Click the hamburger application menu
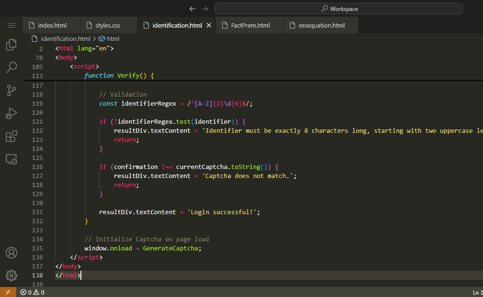The image size is (483, 297). click(11, 25)
